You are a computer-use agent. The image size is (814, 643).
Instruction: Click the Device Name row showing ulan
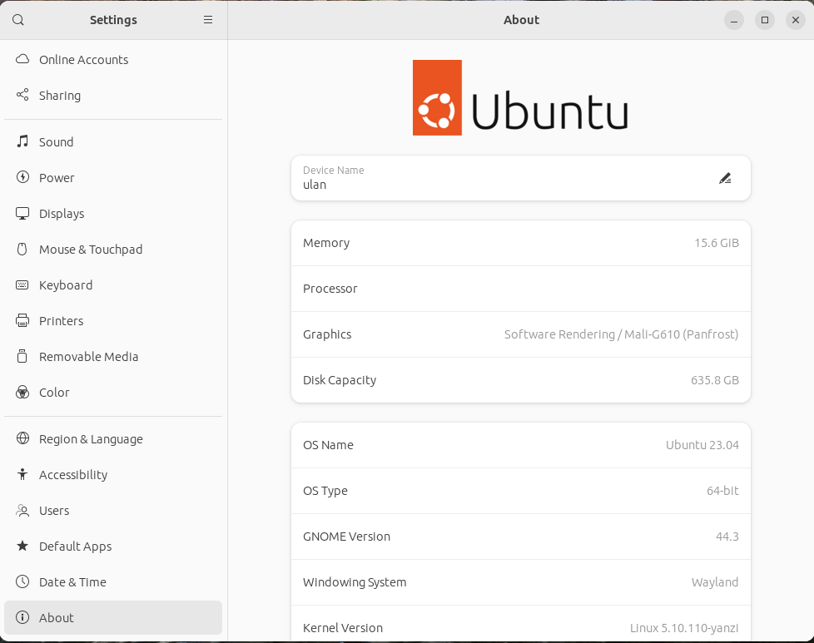coord(521,178)
